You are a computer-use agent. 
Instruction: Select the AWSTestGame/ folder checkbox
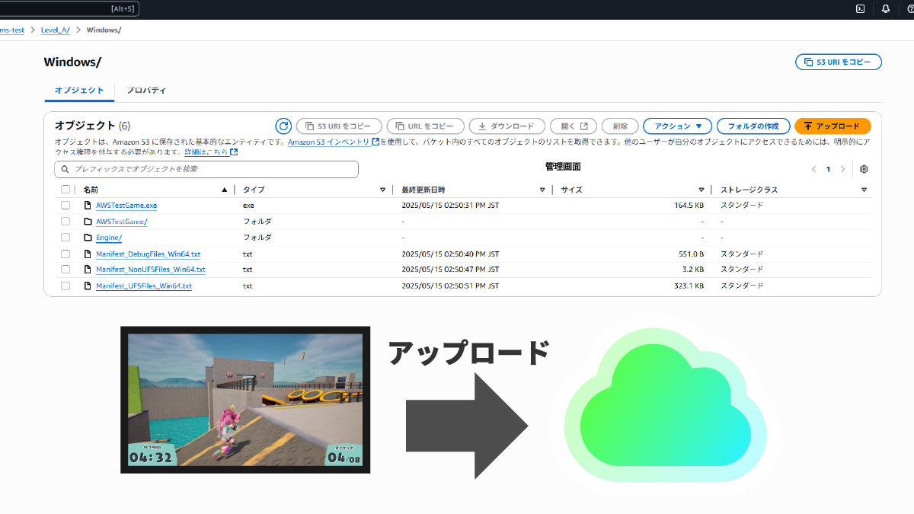coord(66,222)
